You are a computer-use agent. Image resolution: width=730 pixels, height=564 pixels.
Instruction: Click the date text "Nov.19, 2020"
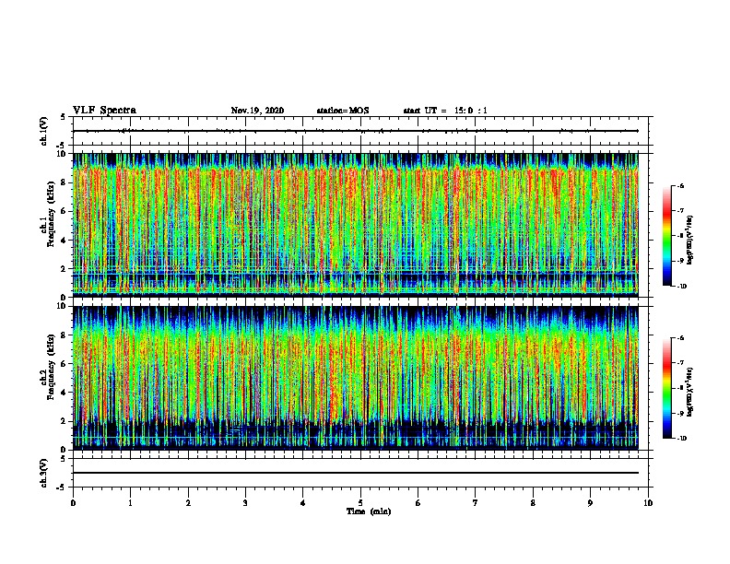257,111
